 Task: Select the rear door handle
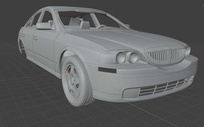click(x=23, y=35)
